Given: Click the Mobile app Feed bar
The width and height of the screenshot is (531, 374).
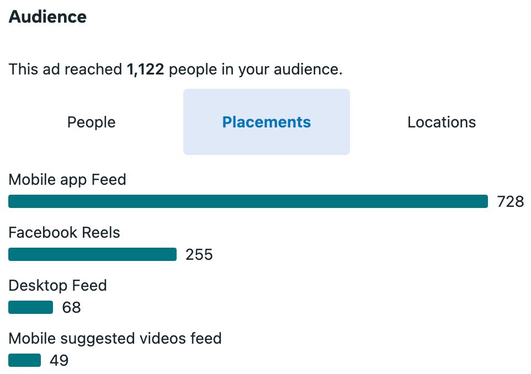Looking at the screenshot, I should (x=248, y=201).
